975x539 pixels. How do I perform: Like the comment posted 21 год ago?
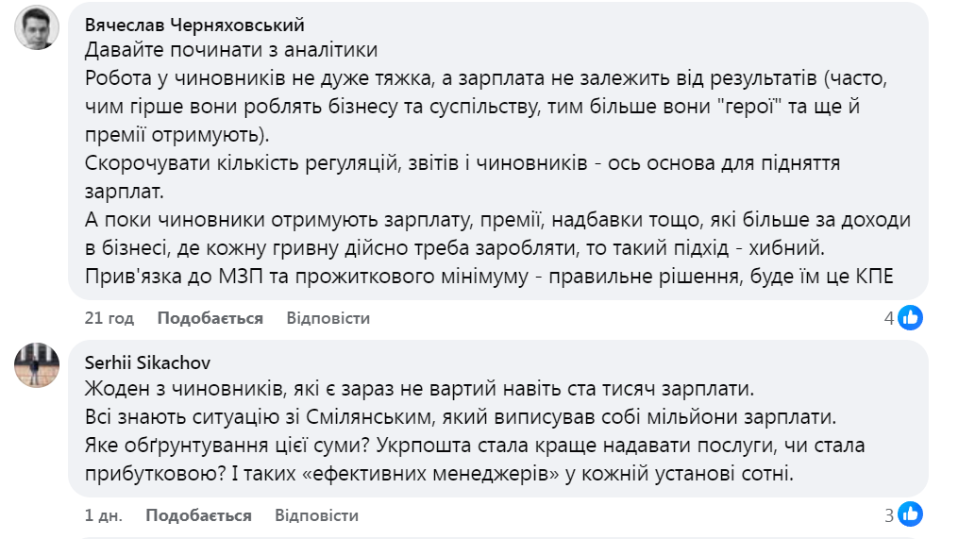[210, 318]
